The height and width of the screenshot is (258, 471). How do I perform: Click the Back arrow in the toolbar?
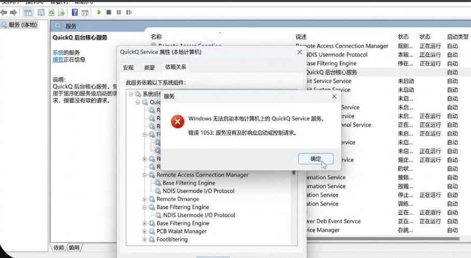click(x=4, y=12)
